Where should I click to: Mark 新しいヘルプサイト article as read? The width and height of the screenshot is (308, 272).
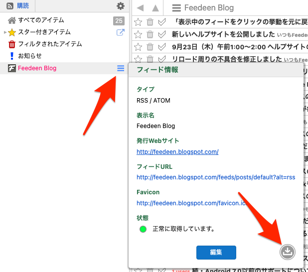click(x=162, y=34)
